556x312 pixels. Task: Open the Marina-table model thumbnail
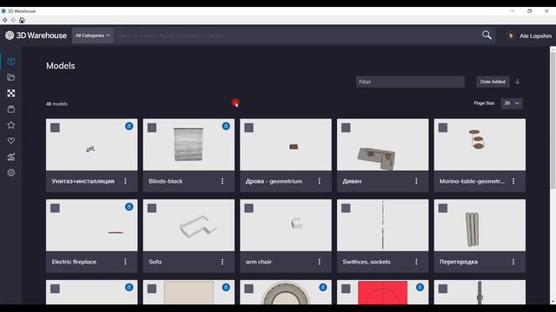480,145
